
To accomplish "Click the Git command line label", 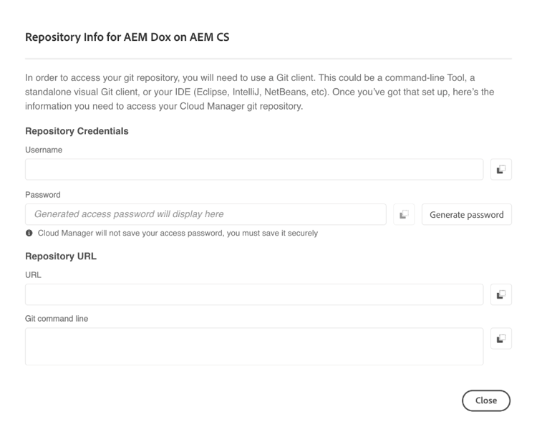I will pos(57,319).
